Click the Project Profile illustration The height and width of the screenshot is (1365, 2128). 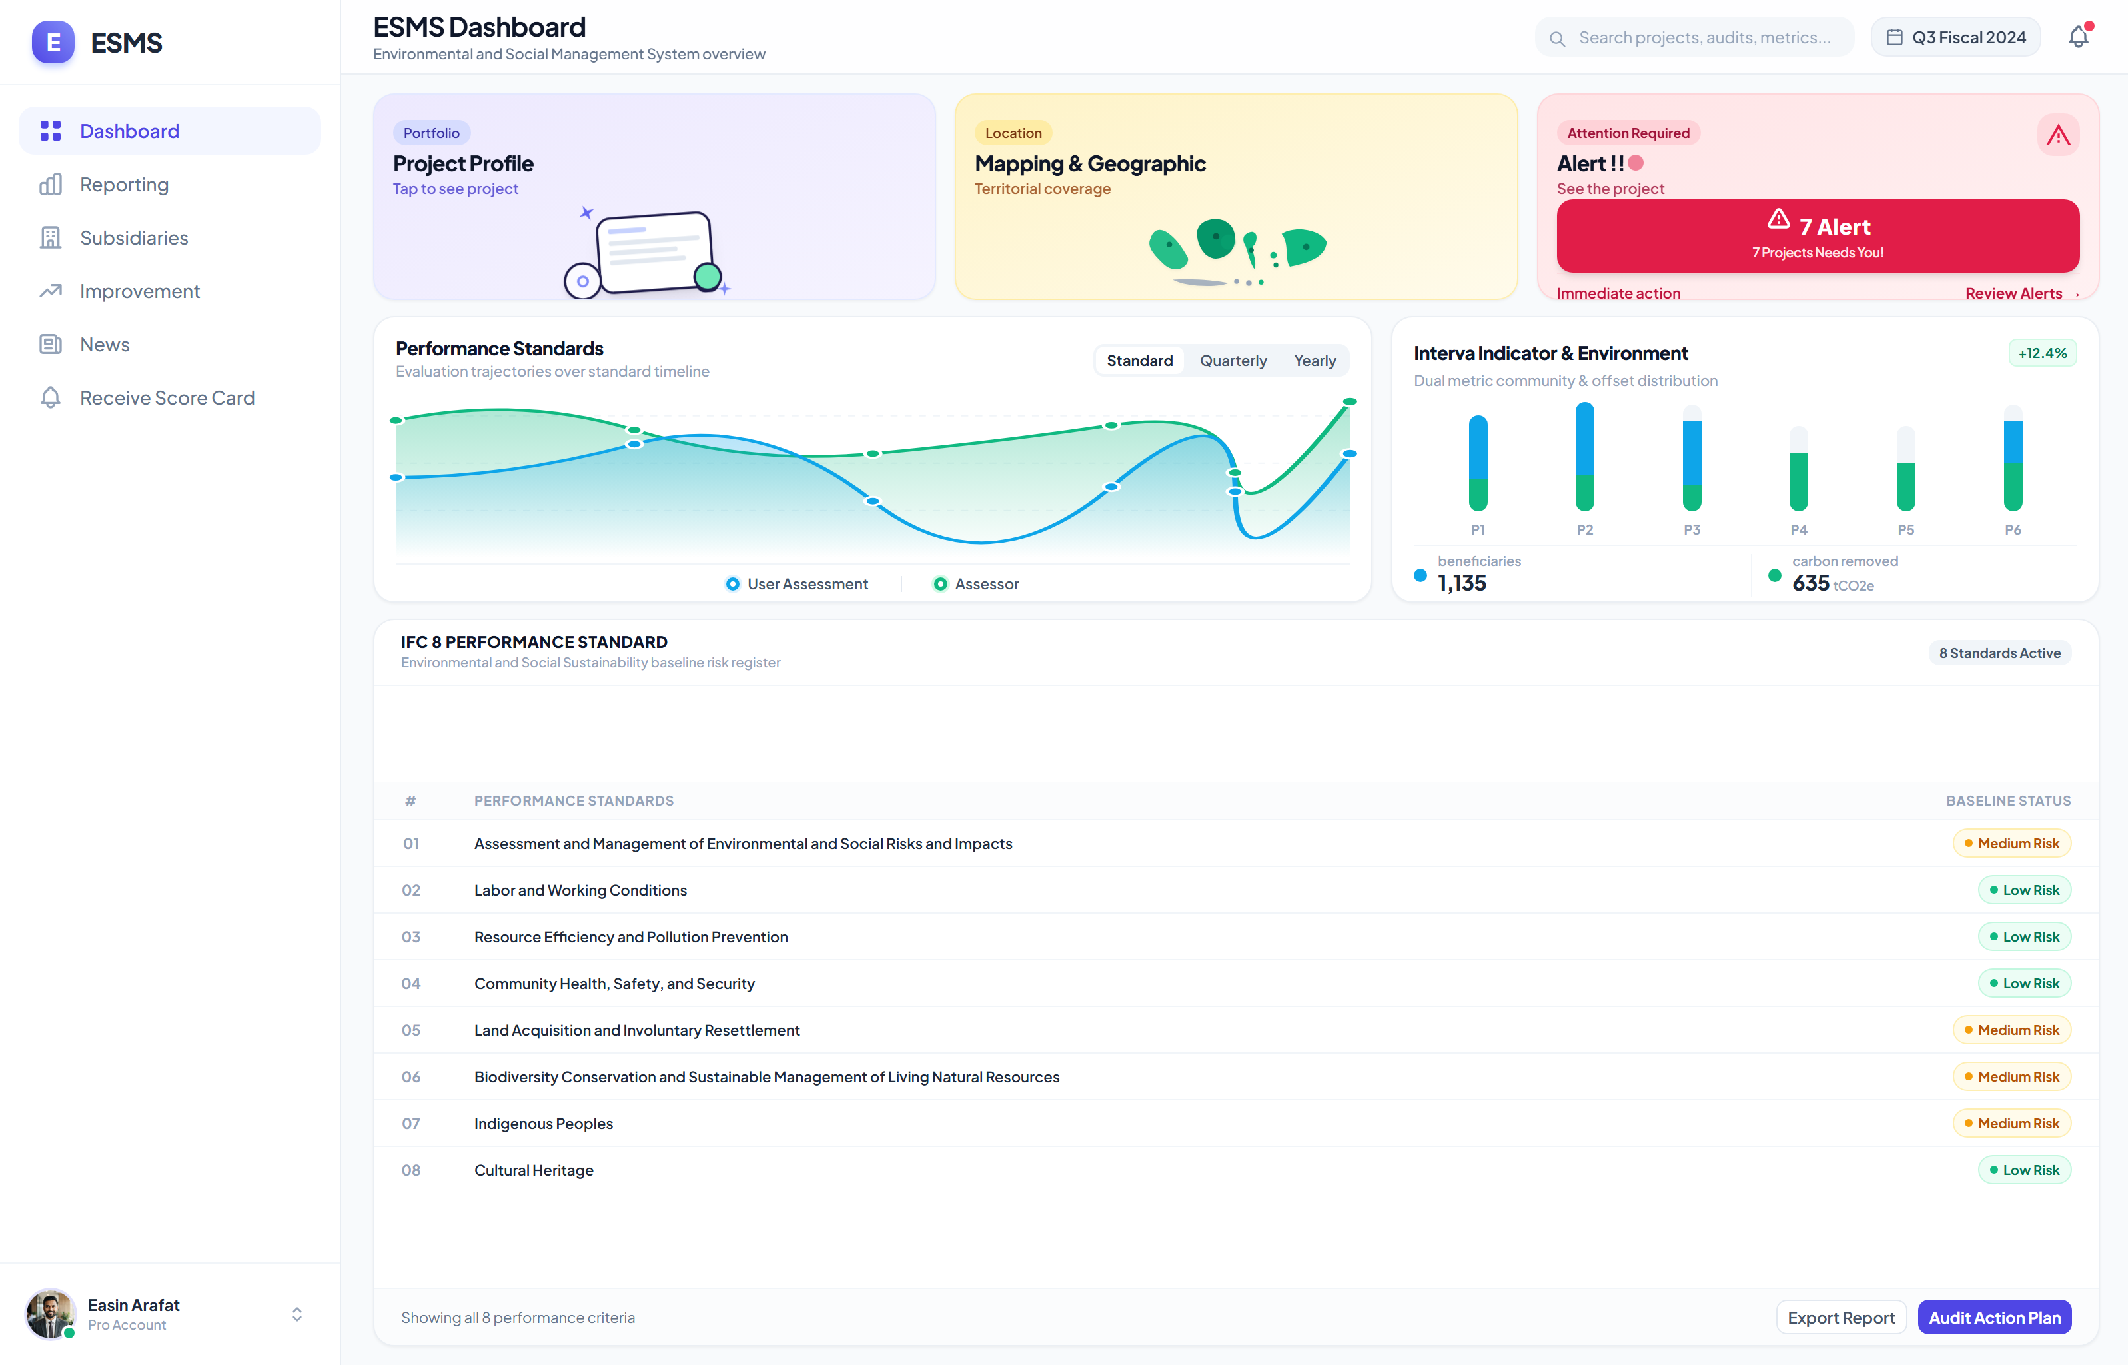648,253
